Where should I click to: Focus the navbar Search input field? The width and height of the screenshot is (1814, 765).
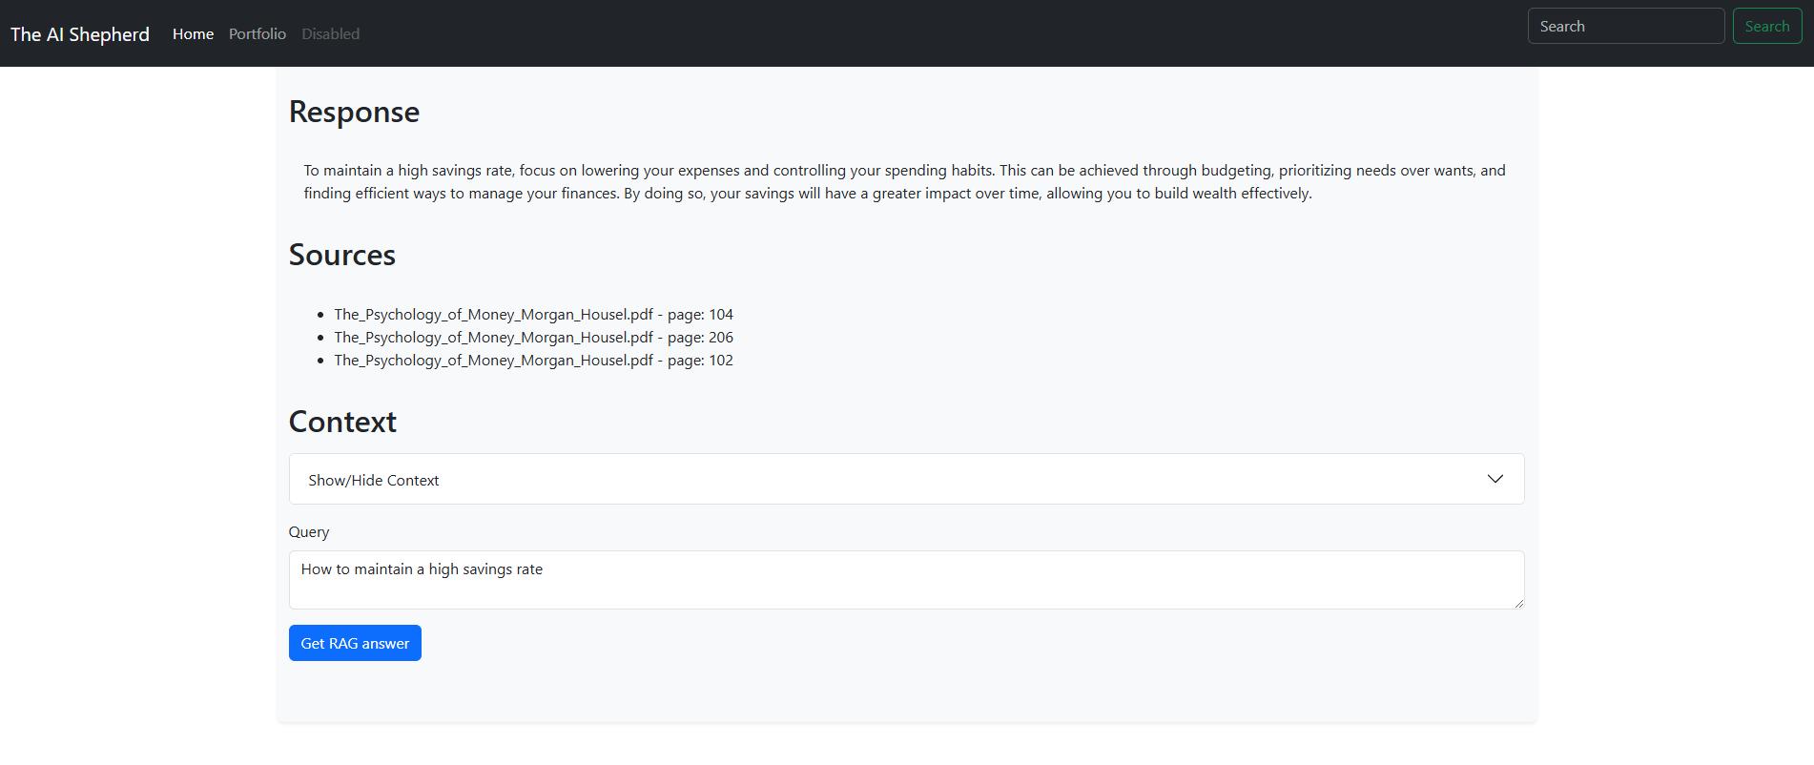coord(1625,27)
